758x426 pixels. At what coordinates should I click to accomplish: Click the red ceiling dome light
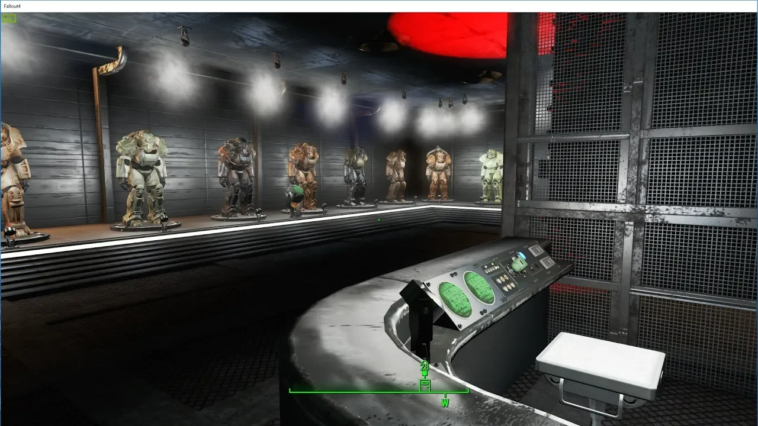coord(448,35)
